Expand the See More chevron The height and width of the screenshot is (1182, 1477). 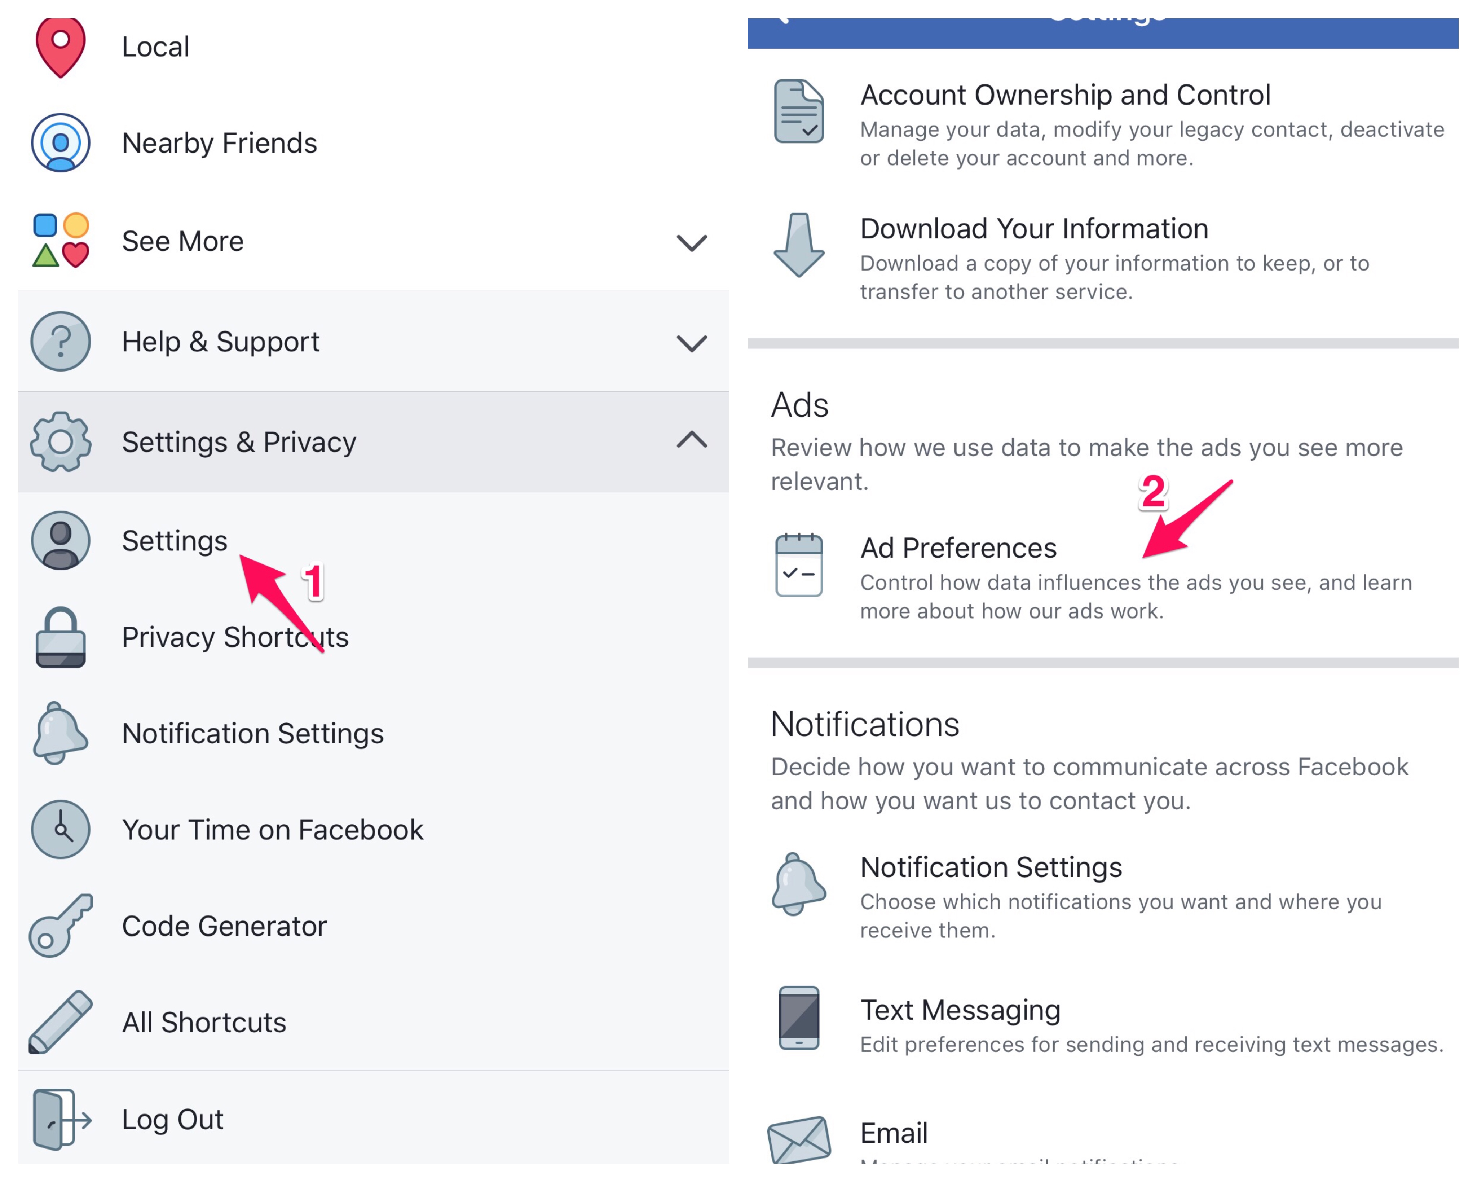click(691, 242)
